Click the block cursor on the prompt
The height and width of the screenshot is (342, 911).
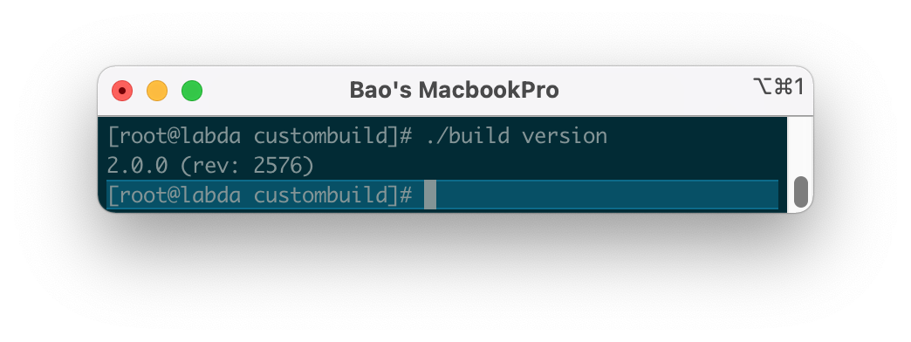pos(430,195)
